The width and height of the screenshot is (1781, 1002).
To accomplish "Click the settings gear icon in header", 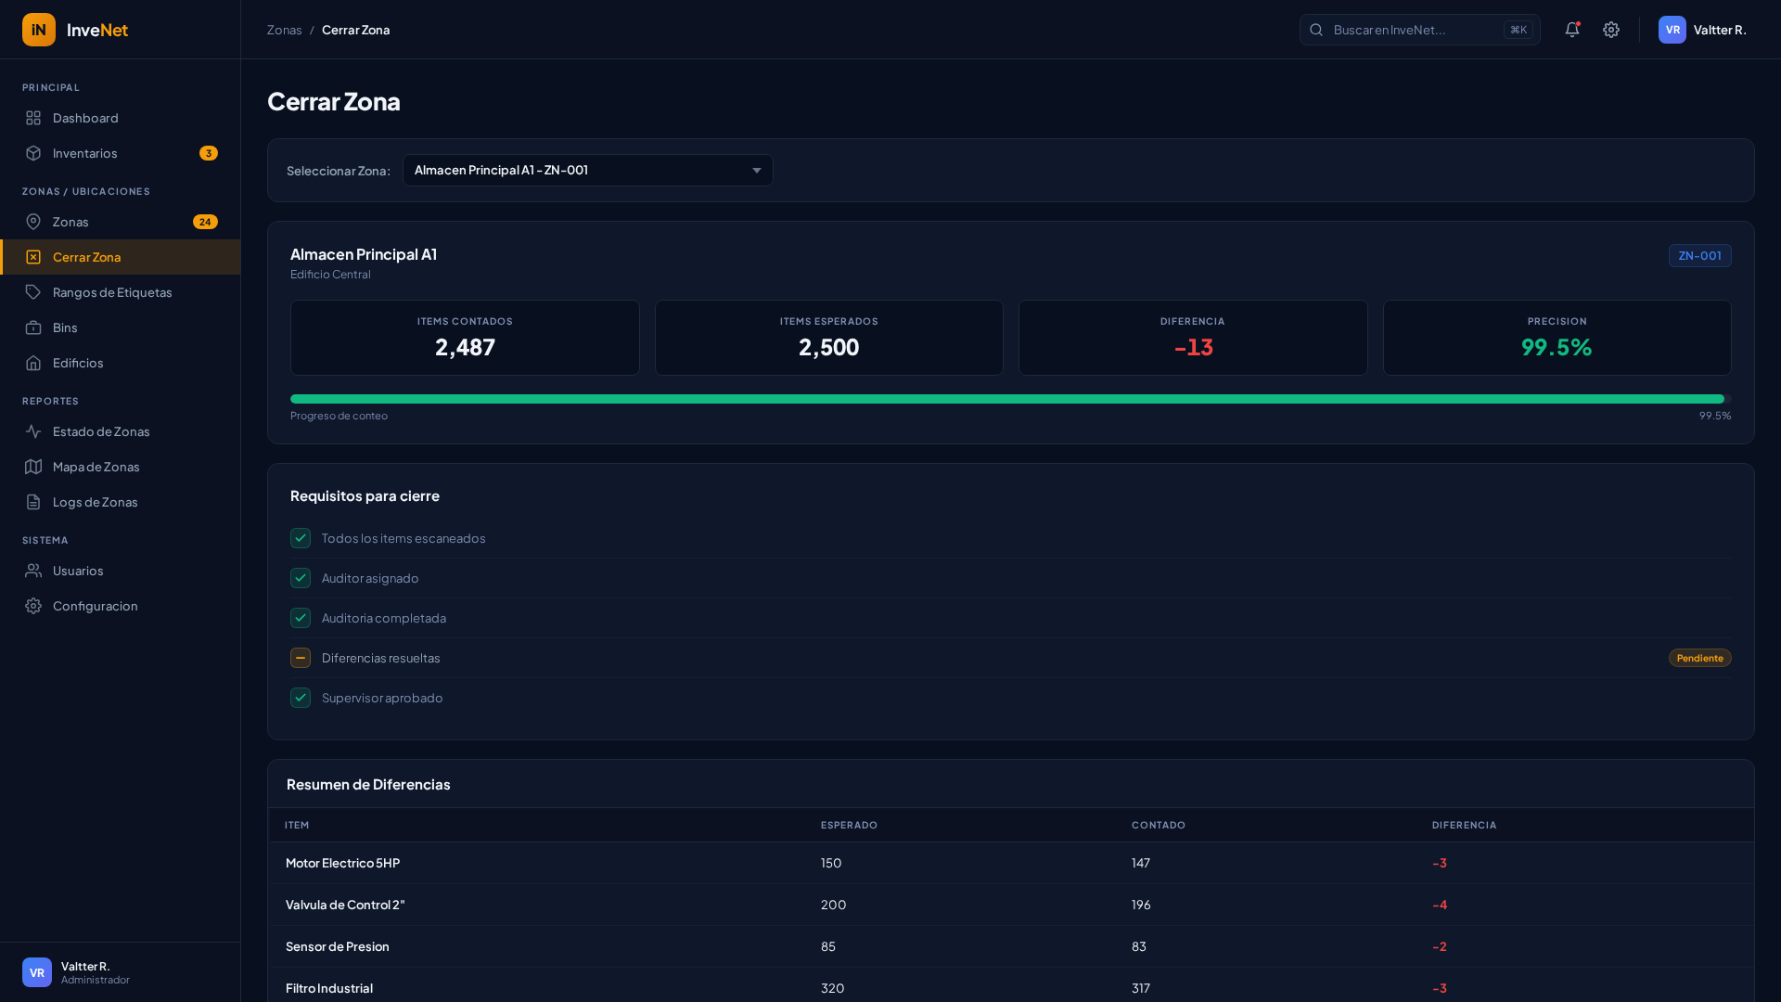I will pyautogui.click(x=1611, y=30).
